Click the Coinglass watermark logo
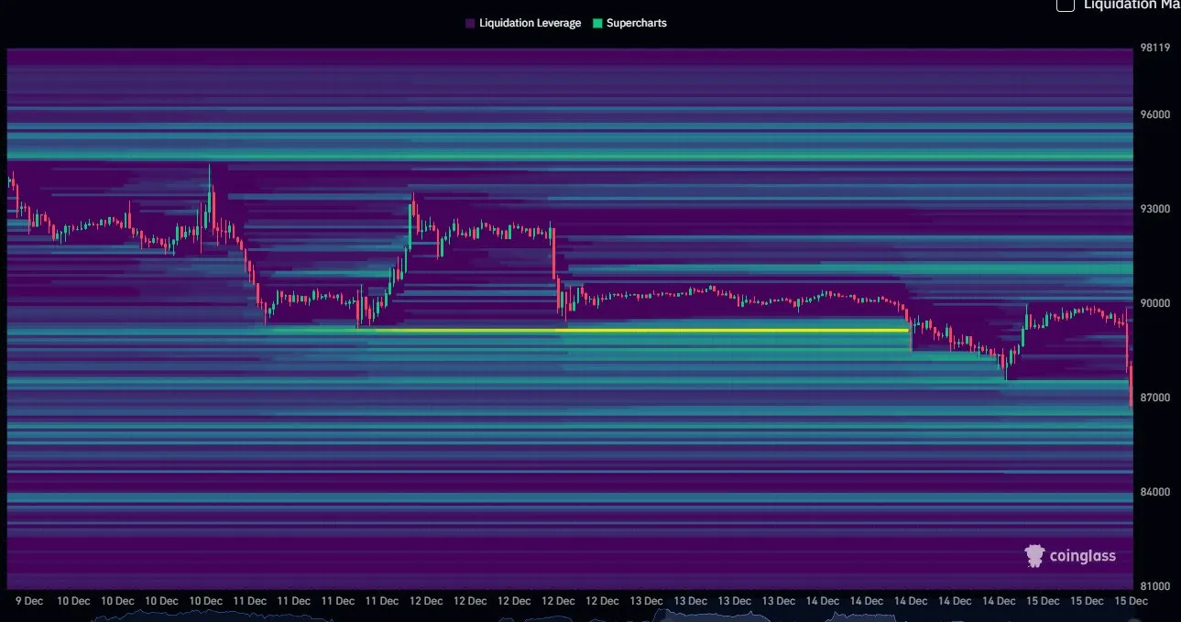 [x=1068, y=555]
